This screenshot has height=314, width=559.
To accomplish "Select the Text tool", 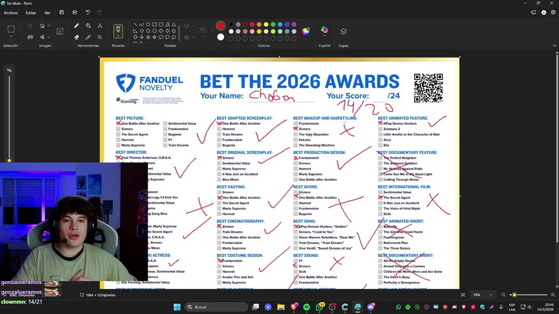I will click(x=100, y=26).
